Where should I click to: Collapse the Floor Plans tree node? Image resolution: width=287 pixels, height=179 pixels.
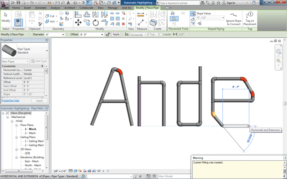[x=16, y=125]
